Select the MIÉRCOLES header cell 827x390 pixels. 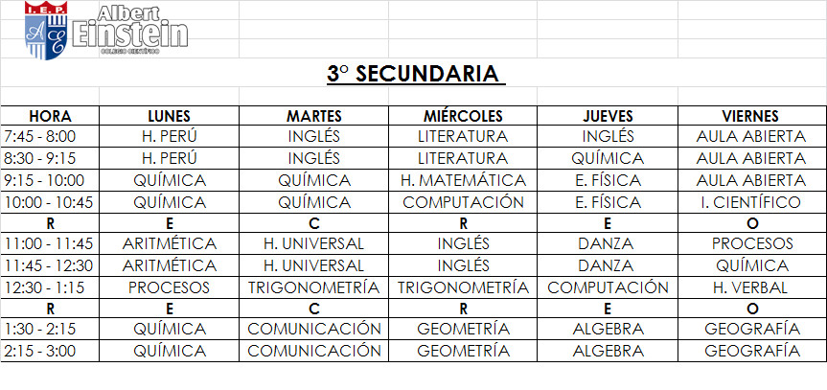(x=463, y=116)
